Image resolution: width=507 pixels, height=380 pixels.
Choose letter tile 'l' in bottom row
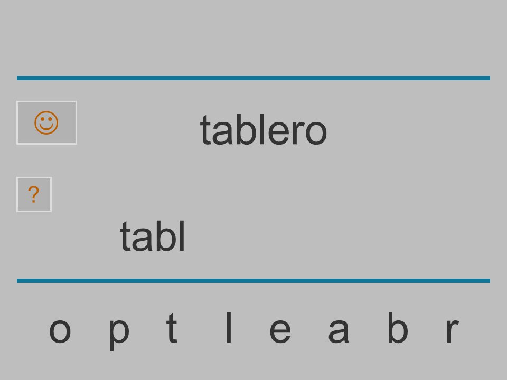(x=229, y=327)
